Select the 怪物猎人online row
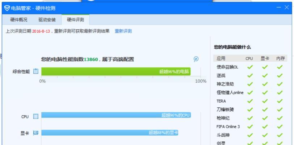Image resolution: width=294 pixels, height=145 pixels. [x=250, y=92]
